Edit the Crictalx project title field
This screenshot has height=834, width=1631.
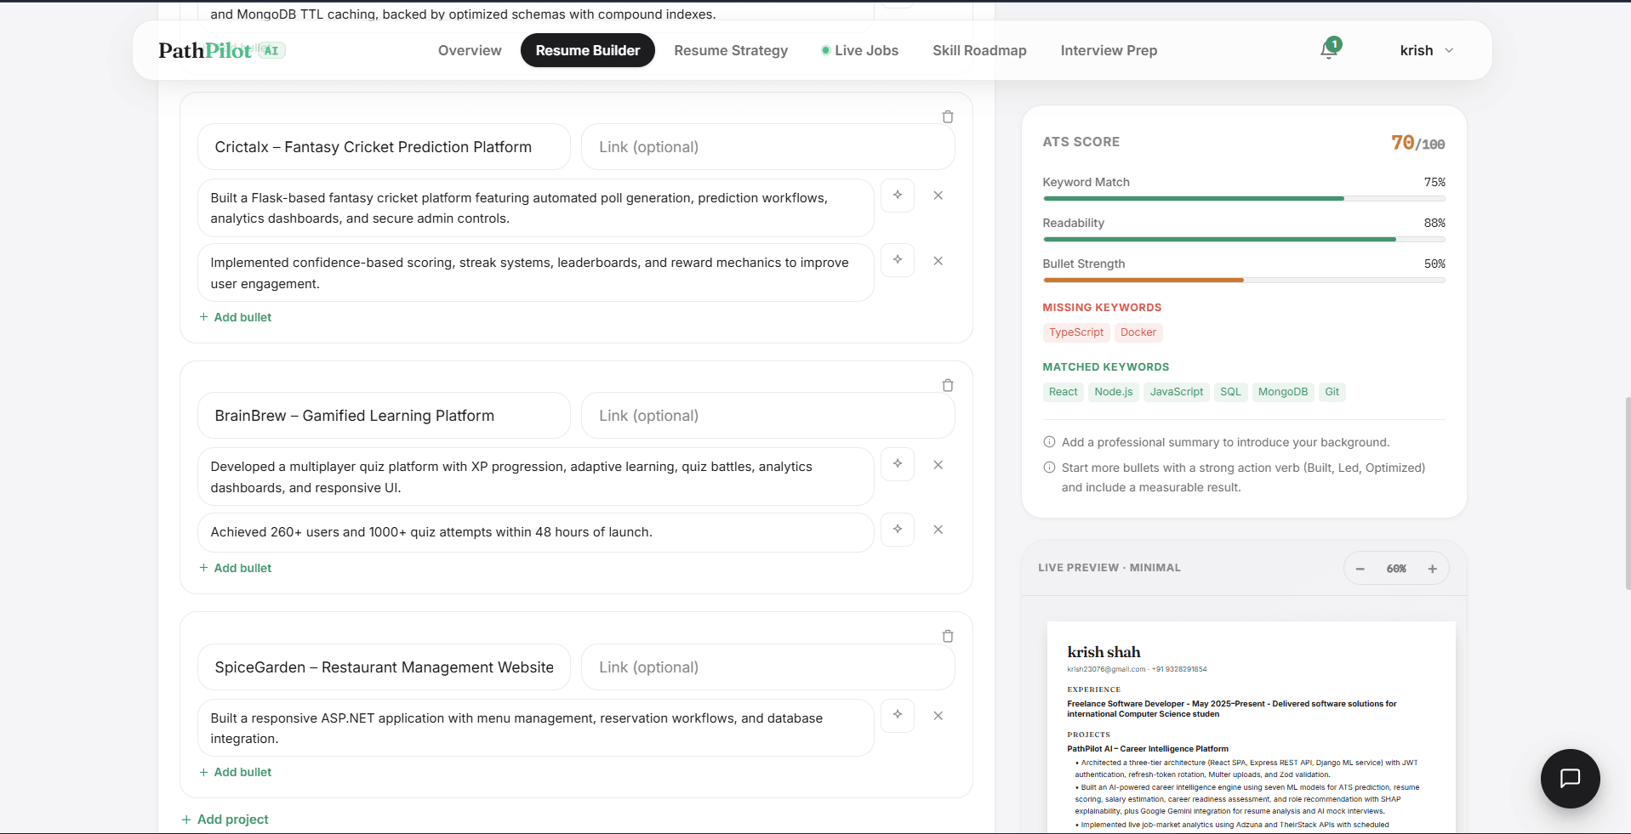384,147
